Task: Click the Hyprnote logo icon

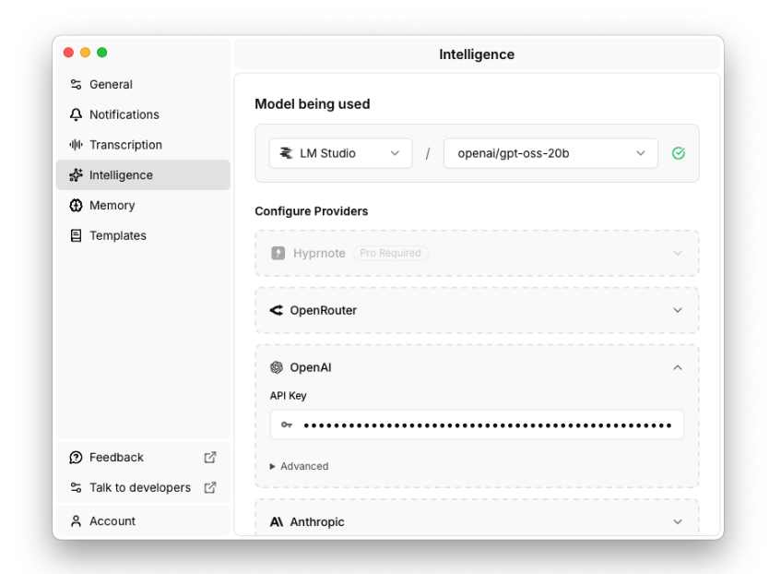Action: coord(278,254)
